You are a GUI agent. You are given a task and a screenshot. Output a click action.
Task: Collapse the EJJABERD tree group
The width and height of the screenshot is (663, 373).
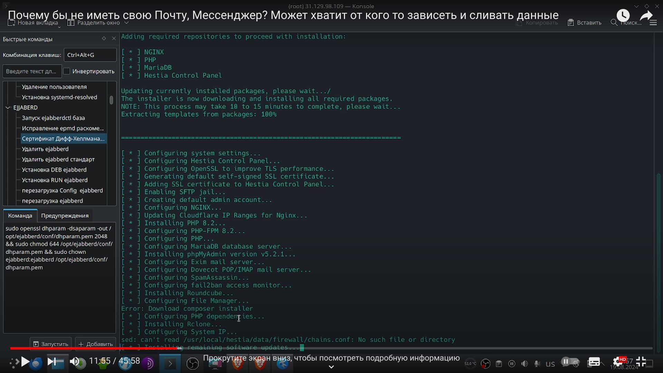(8, 108)
